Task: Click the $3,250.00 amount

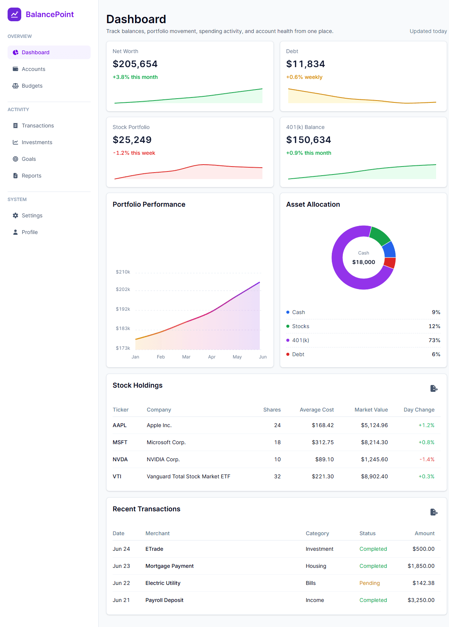Action: tap(421, 600)
